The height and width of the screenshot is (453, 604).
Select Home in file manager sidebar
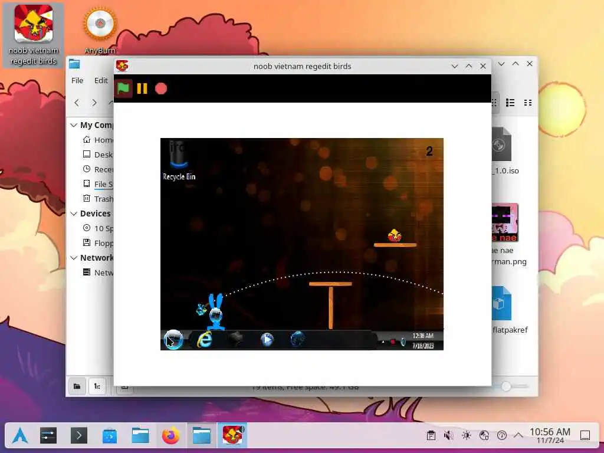(x=98, y=140)
